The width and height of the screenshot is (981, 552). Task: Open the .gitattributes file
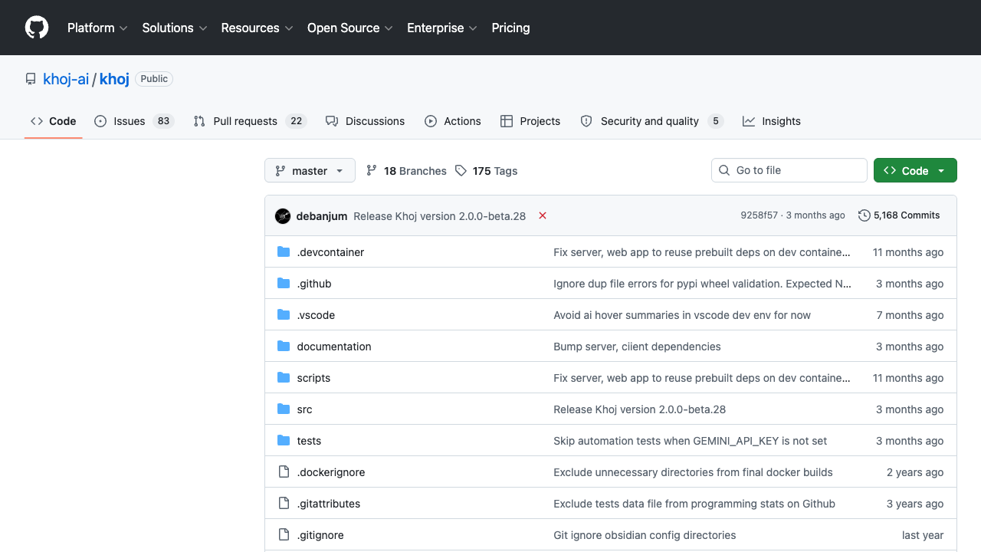click(x=329, y=504)
